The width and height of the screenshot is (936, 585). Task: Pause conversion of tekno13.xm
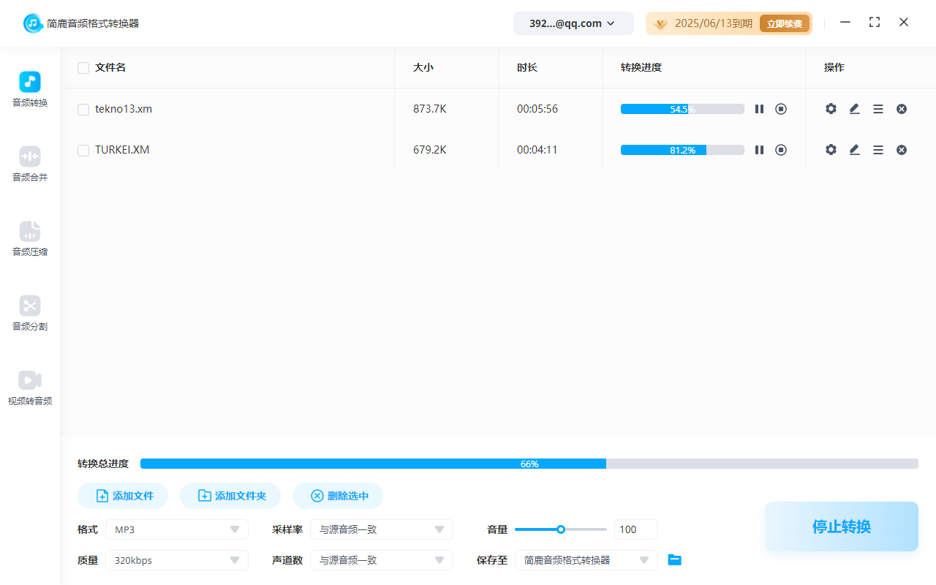759,109
